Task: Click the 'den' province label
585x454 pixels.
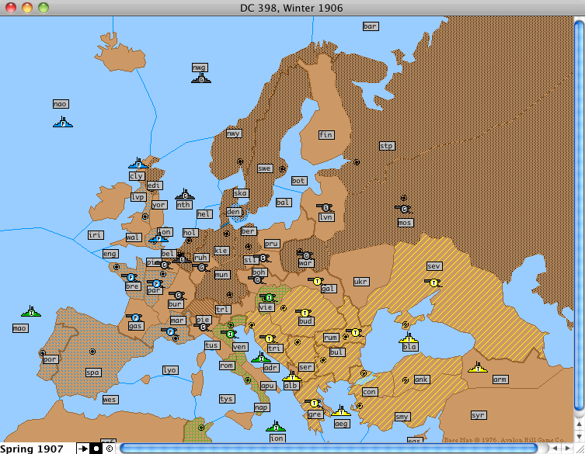Action: [234, 212]
